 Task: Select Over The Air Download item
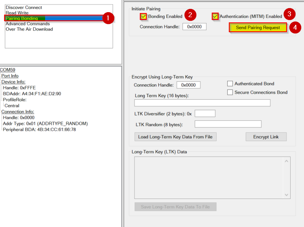coord(29,29)
